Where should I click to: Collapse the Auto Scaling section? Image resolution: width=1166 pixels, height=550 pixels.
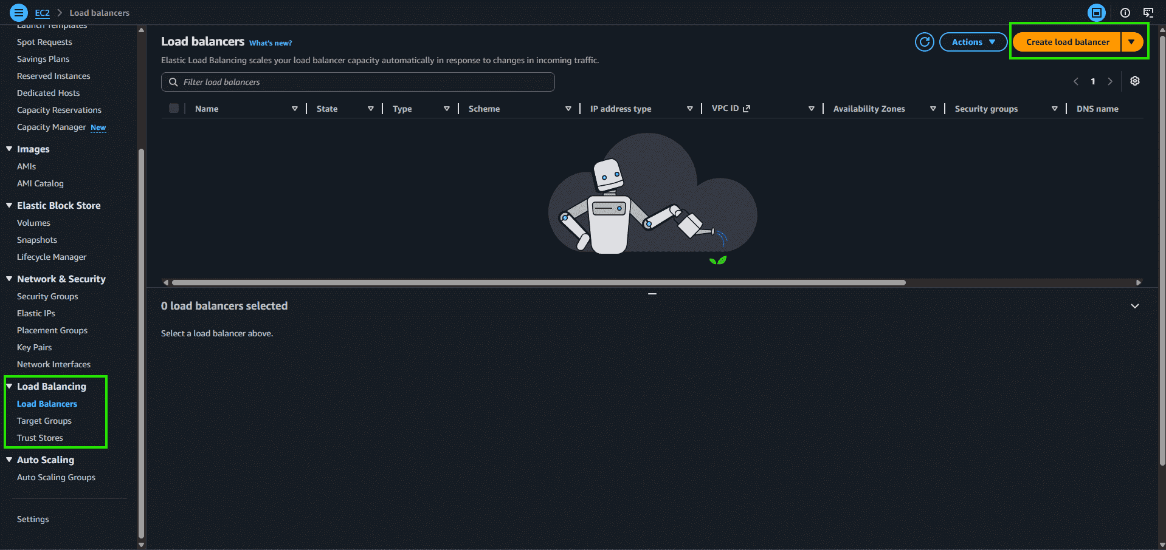[x=9, y=460]
